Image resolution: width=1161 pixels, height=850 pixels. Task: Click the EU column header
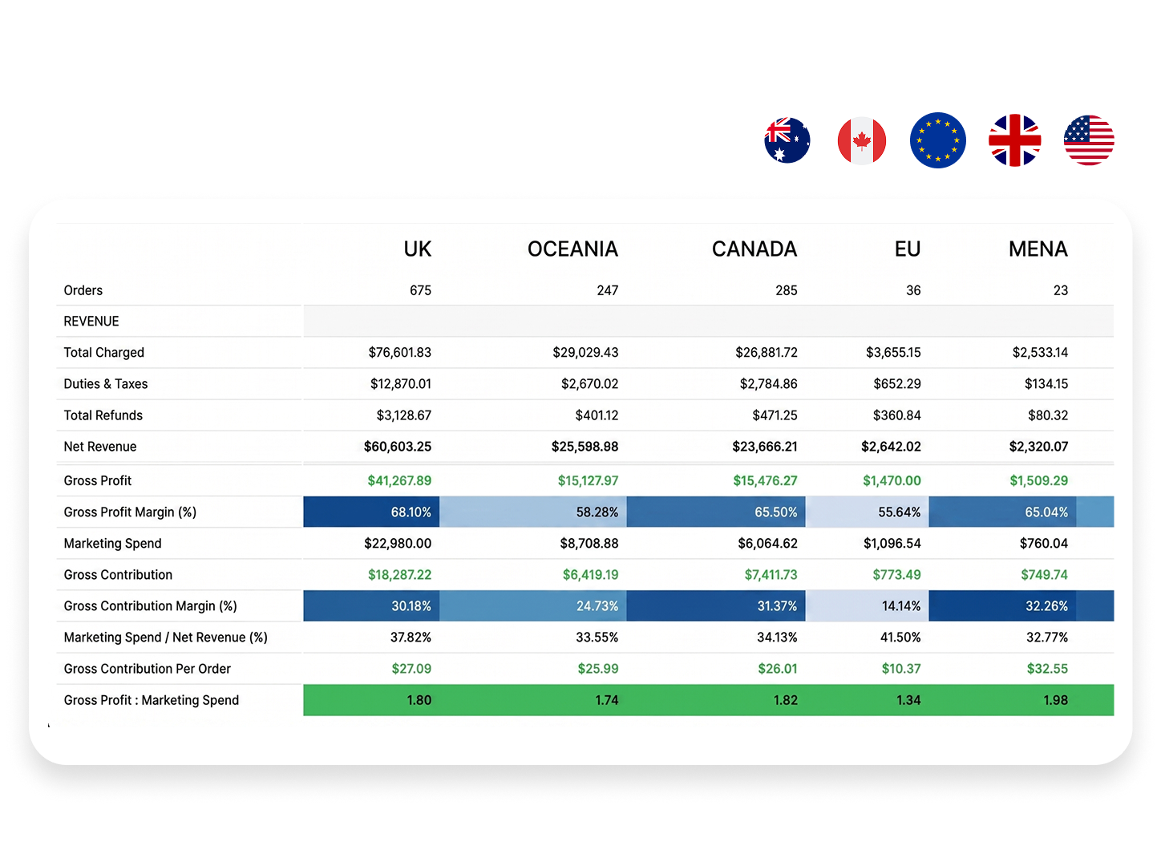click(908, 249)
